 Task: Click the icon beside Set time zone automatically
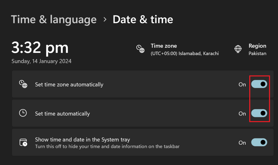pos(23,84)
